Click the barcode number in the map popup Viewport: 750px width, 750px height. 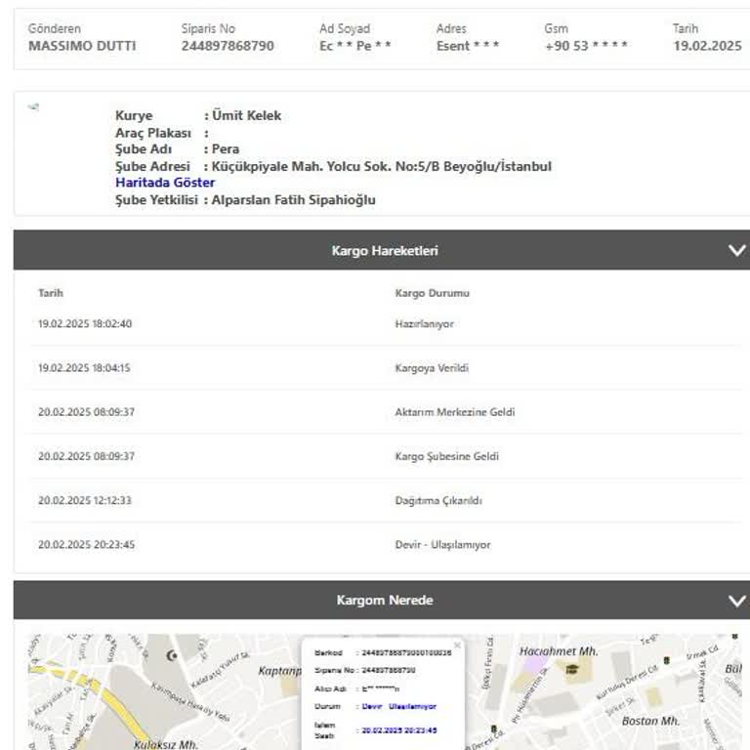[406, 652]
